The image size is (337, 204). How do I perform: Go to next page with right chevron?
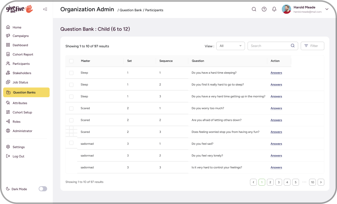tap(321, 182)
